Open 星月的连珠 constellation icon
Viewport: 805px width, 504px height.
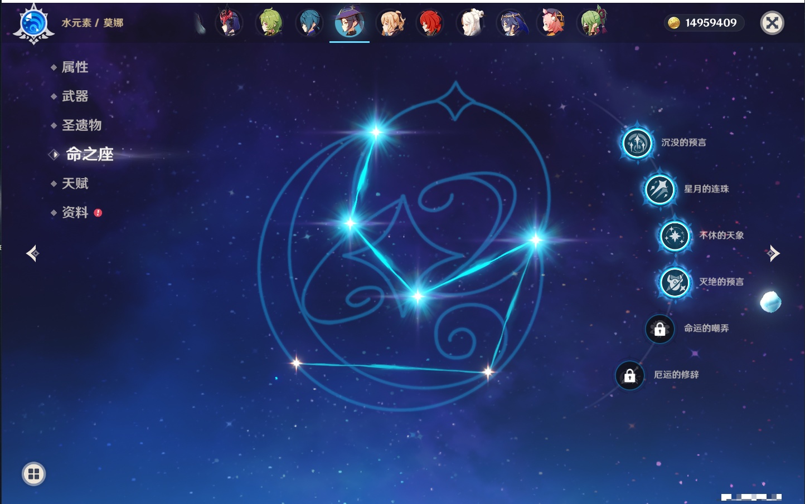coord(659,189)
